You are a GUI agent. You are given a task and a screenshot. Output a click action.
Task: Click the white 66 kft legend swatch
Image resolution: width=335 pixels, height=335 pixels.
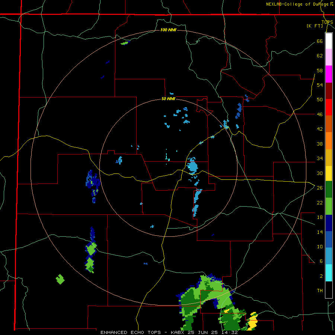coord(329,41)
